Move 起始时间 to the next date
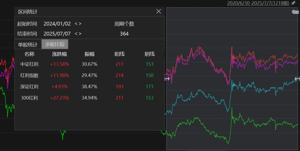 [x=80, y=24]
